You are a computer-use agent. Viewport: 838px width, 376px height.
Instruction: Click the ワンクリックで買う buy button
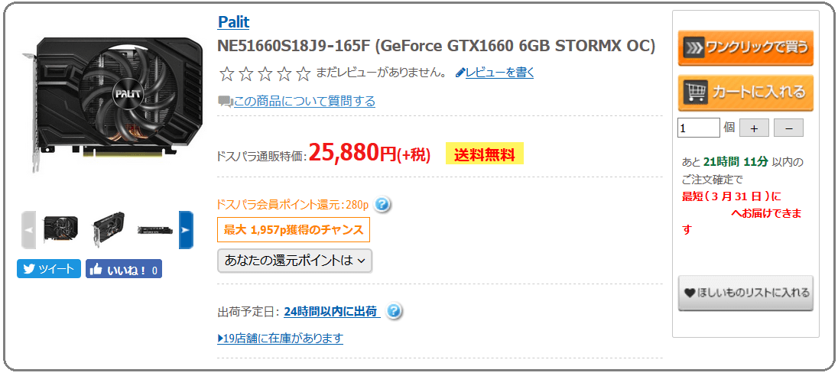click(745, 48)
